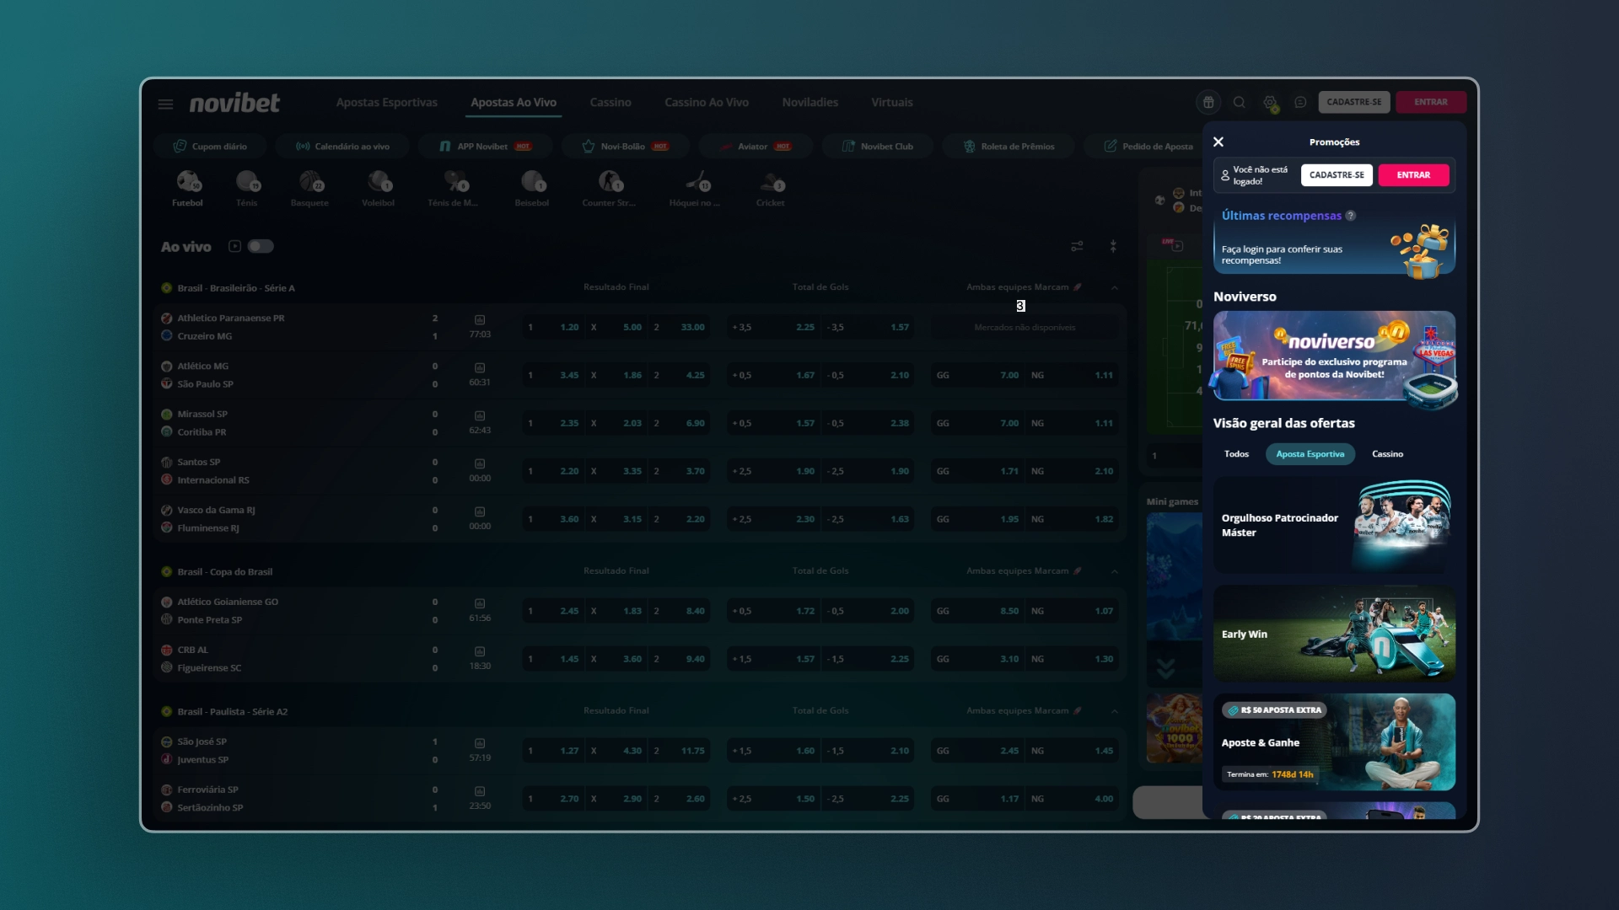Open the settings gear icon in the header
1619x910 pixels.
[1270, 103]
